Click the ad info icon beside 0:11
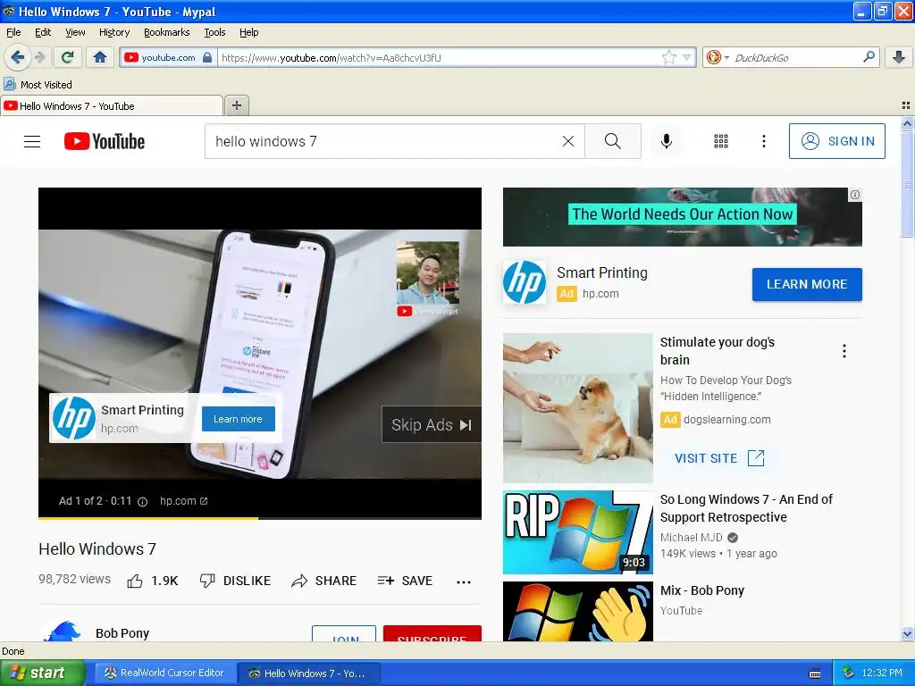The image size is (915, 686). 142,501
